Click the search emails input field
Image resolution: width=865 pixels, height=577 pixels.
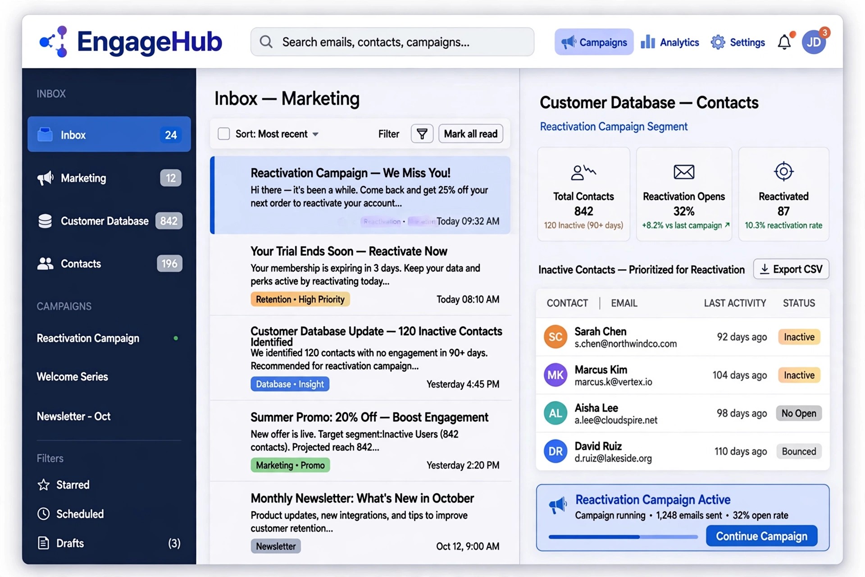pyautogui.click(x=392, y=42)
